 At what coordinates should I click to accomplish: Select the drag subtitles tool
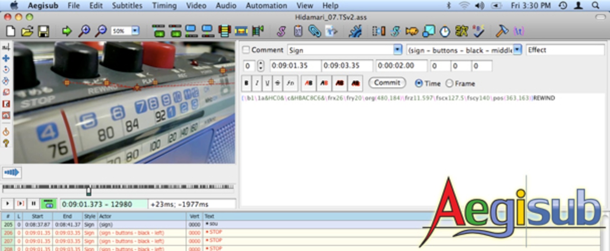coord(6,59)
